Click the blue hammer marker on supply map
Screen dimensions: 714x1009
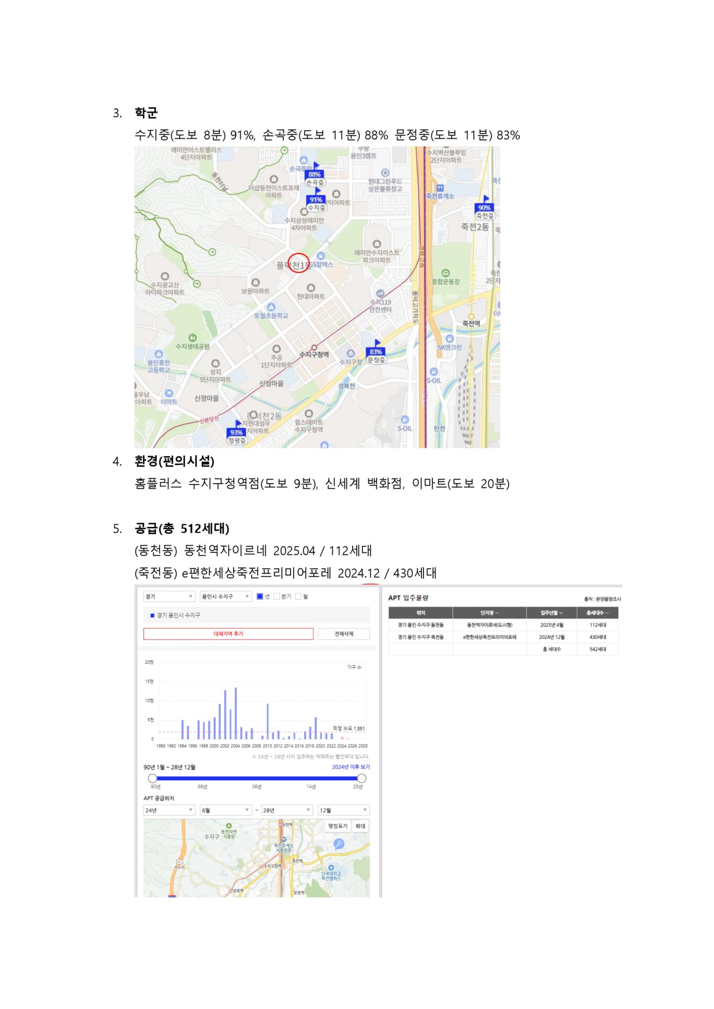coord(339,844)
